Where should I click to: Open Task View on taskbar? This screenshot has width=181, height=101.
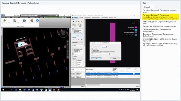tap(12, 90)
